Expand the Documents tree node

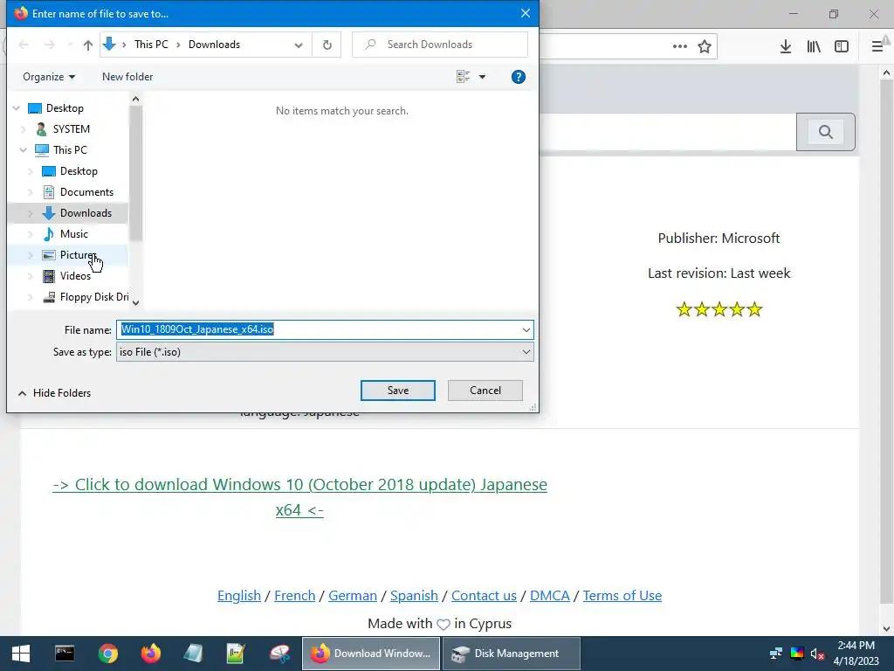tap(31, 192)
